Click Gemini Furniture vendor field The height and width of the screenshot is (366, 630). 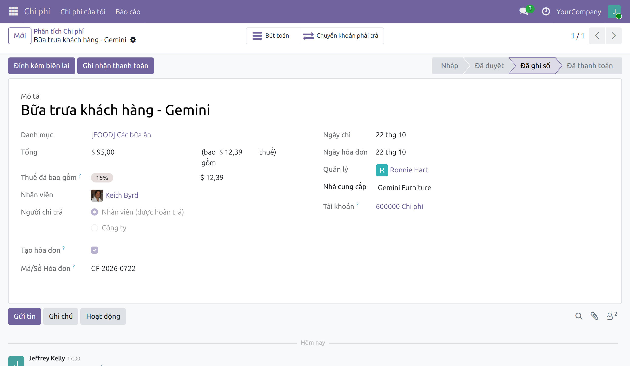(404, 188)
